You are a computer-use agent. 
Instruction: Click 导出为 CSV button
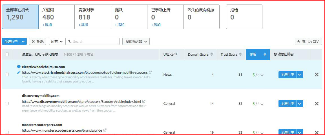308,42
